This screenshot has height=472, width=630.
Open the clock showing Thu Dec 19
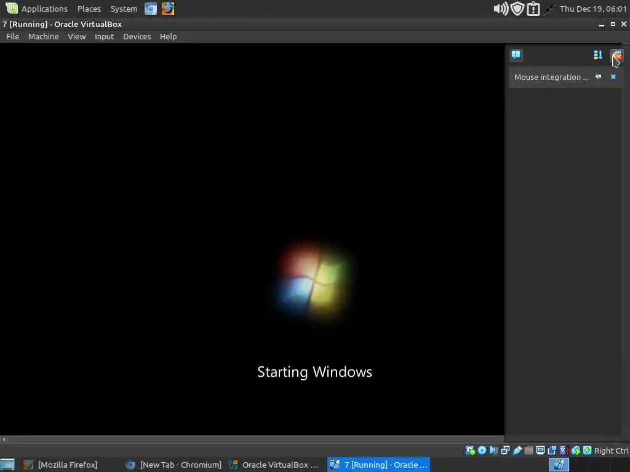(593, 9)
